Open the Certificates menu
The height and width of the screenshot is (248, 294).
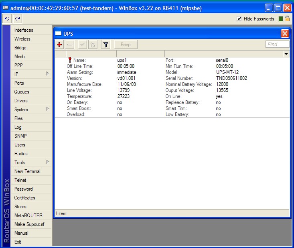tap(31, 197)
